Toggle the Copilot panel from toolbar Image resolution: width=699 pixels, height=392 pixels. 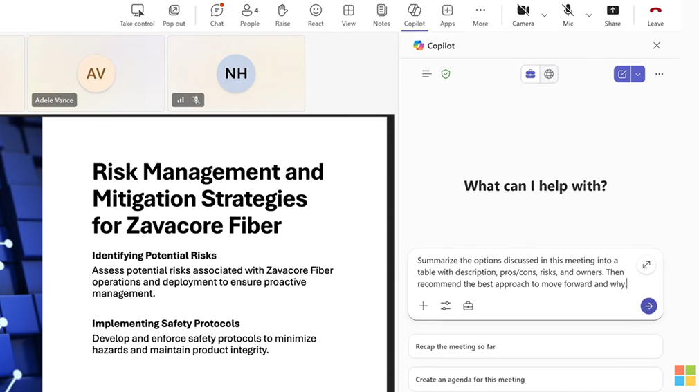pos(415,16)
